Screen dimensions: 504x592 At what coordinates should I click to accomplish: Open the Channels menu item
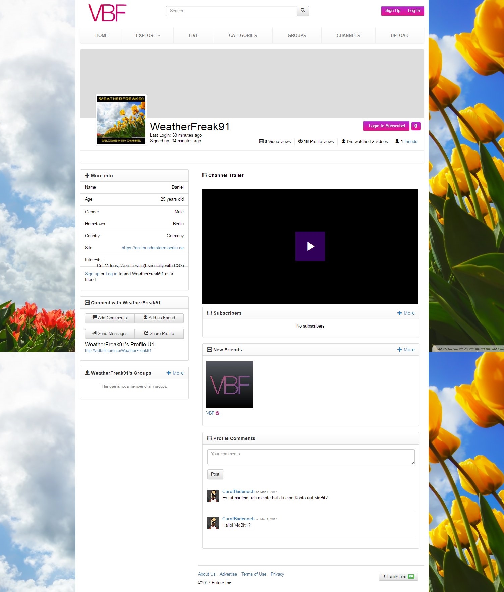pos(348,35)
